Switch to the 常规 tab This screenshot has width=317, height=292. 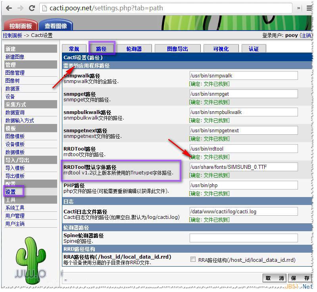pos(74,49)
